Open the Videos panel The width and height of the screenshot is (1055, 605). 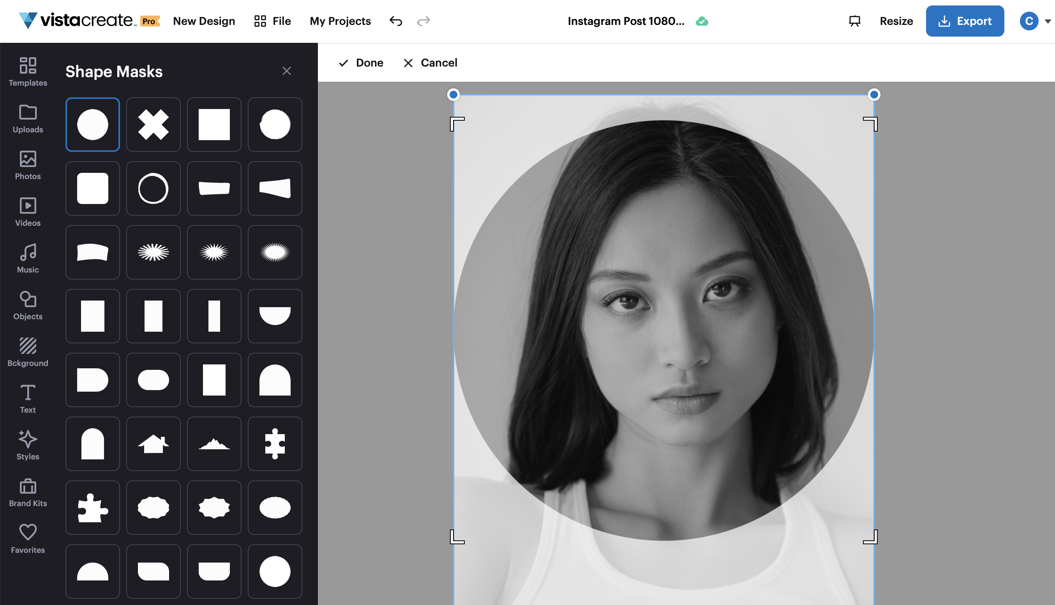27,212
